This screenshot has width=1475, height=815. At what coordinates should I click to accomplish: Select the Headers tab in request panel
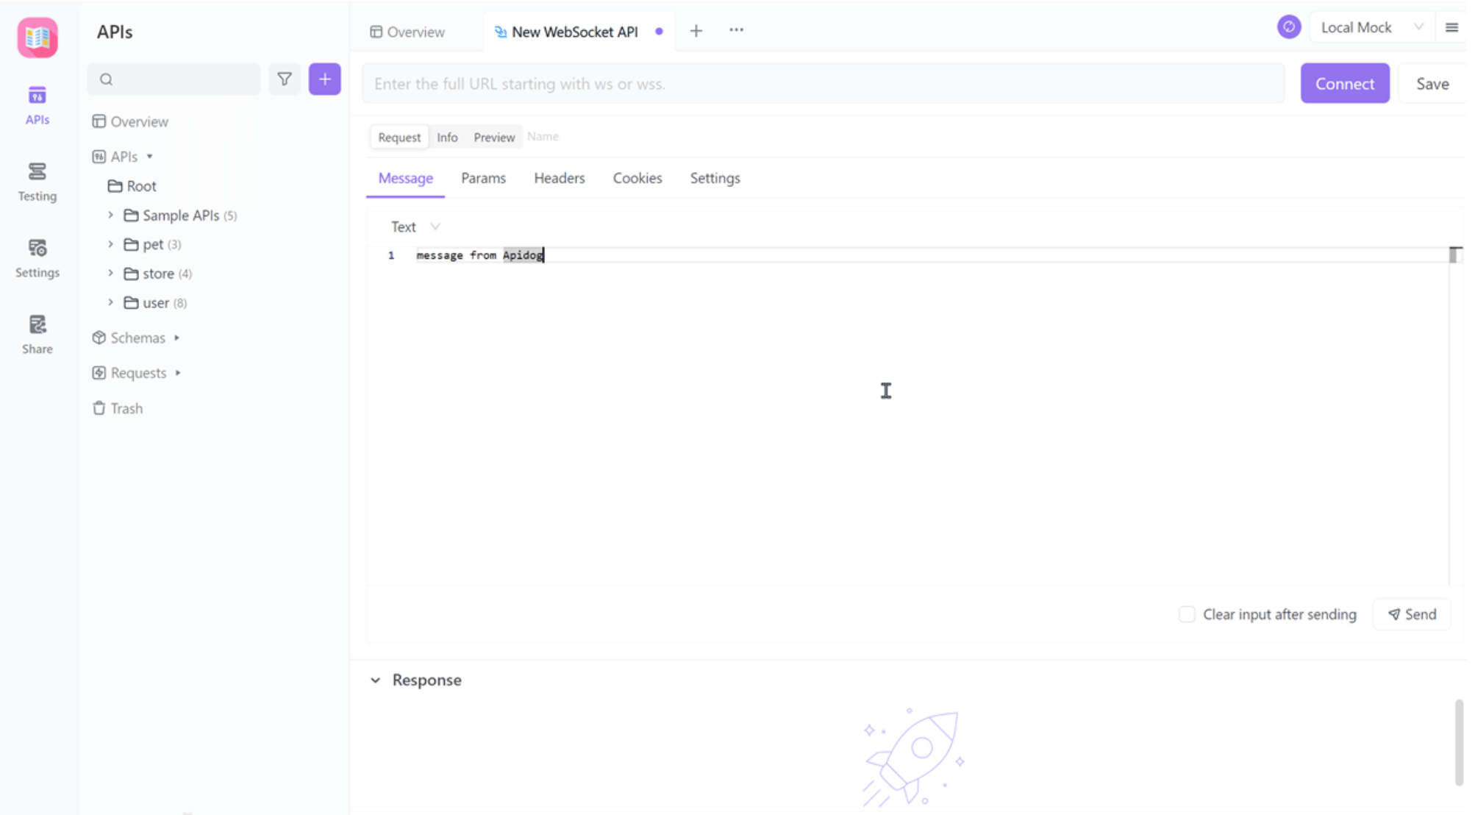pos(559,178)
